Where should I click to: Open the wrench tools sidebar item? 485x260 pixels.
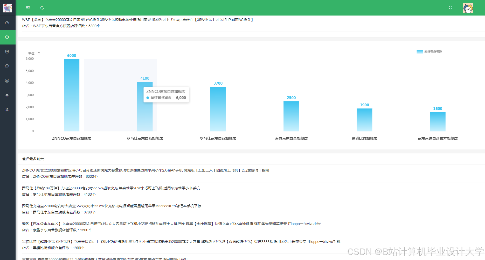7,110
